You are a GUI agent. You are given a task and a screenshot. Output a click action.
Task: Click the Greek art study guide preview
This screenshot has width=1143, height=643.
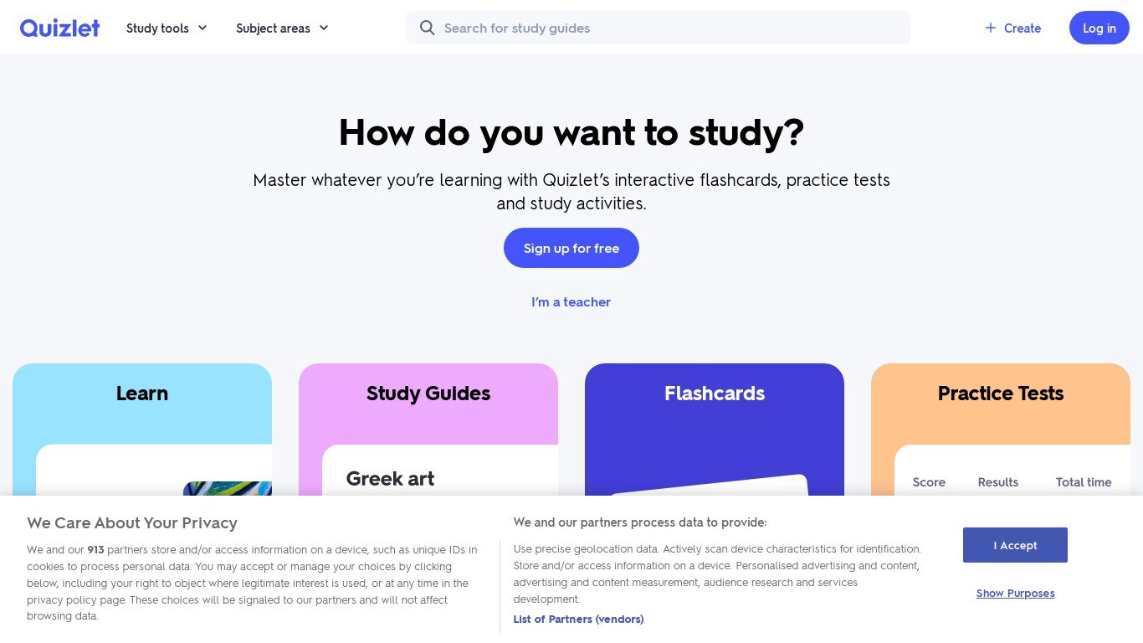point(391,478)
